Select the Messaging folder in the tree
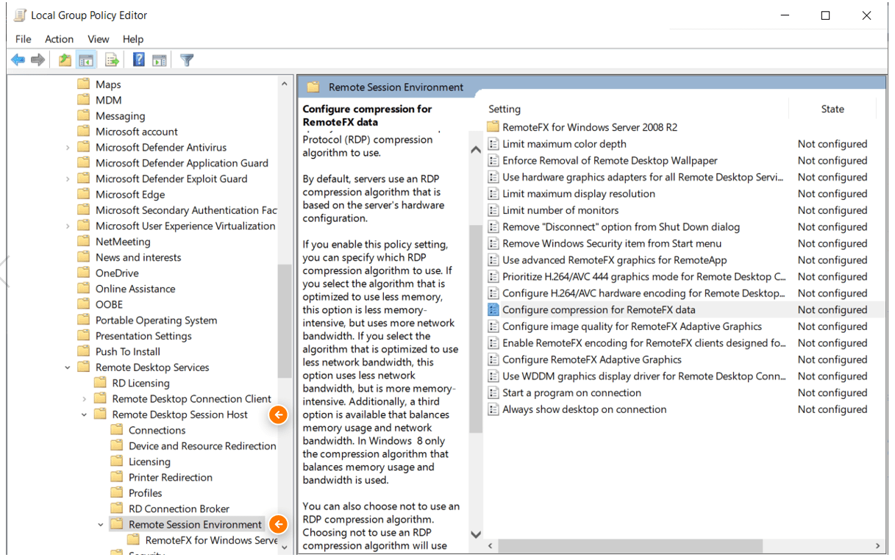Image resolution: width=895 pixels, height=560 pixels. tap(120, 116)
